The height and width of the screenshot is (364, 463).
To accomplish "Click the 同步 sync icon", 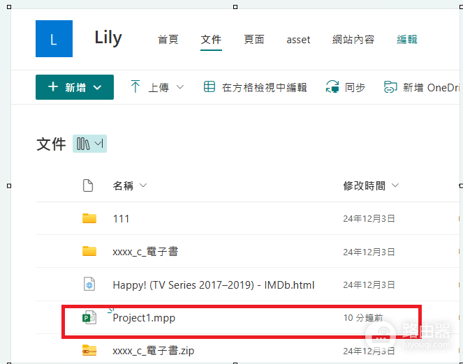I will click(332, 87).
